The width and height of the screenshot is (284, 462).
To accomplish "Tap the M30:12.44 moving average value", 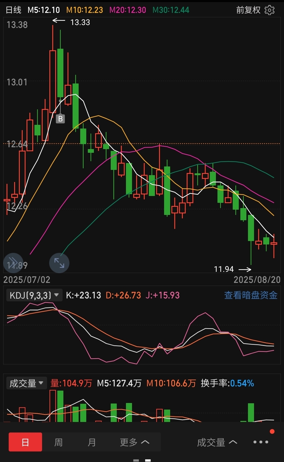I will pos(171,10).
